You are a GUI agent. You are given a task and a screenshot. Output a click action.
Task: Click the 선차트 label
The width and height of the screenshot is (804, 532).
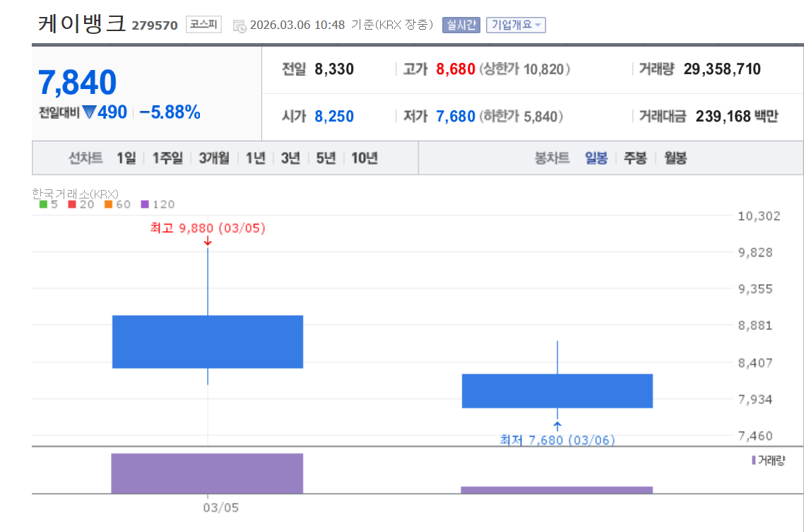point(85,158)
